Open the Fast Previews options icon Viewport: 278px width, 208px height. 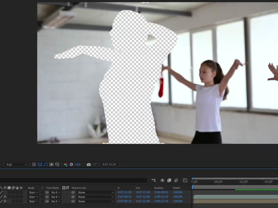(34, 164)
